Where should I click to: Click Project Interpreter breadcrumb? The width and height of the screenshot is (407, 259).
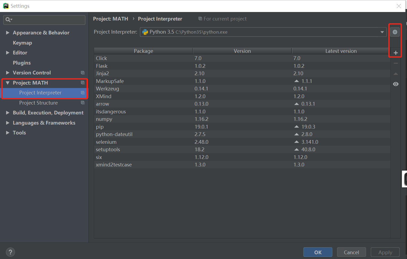click(160, 19)
